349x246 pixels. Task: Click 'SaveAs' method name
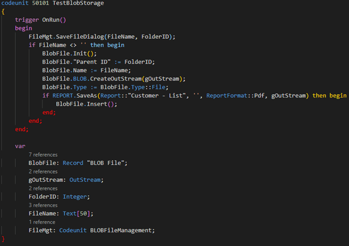87,95
